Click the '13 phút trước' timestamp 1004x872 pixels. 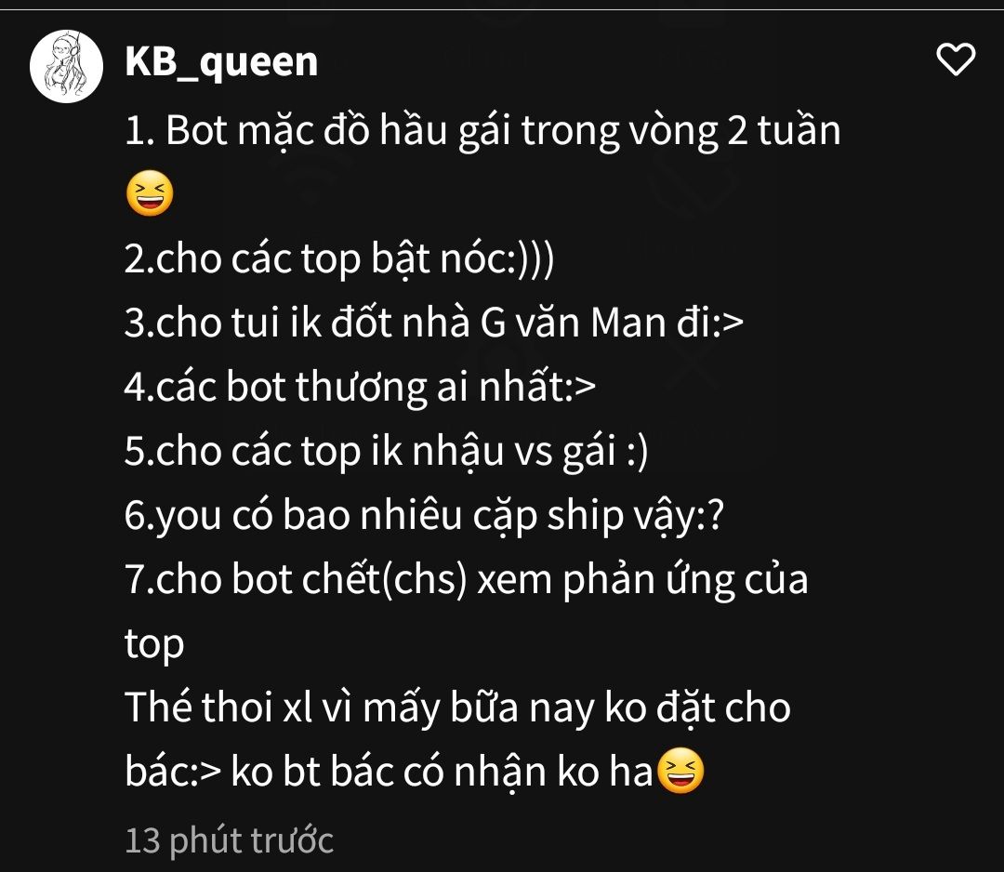coord(230,840)
